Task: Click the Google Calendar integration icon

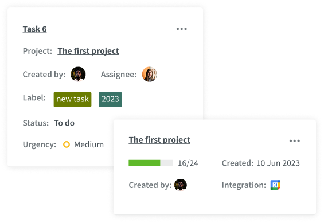Action: click(x=275, y=185)
